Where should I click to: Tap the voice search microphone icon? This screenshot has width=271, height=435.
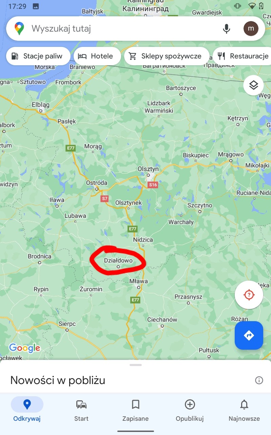227,29
